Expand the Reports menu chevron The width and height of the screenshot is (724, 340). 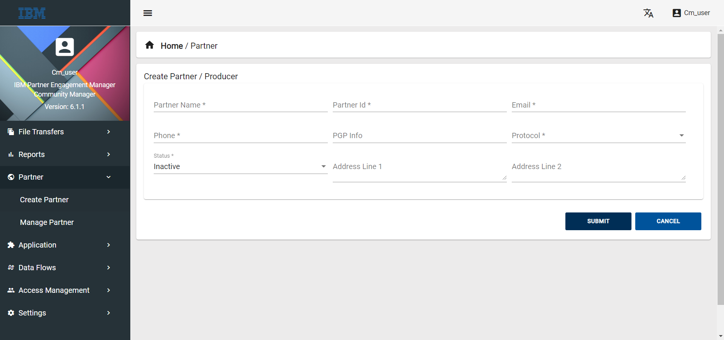pos(108,154)
